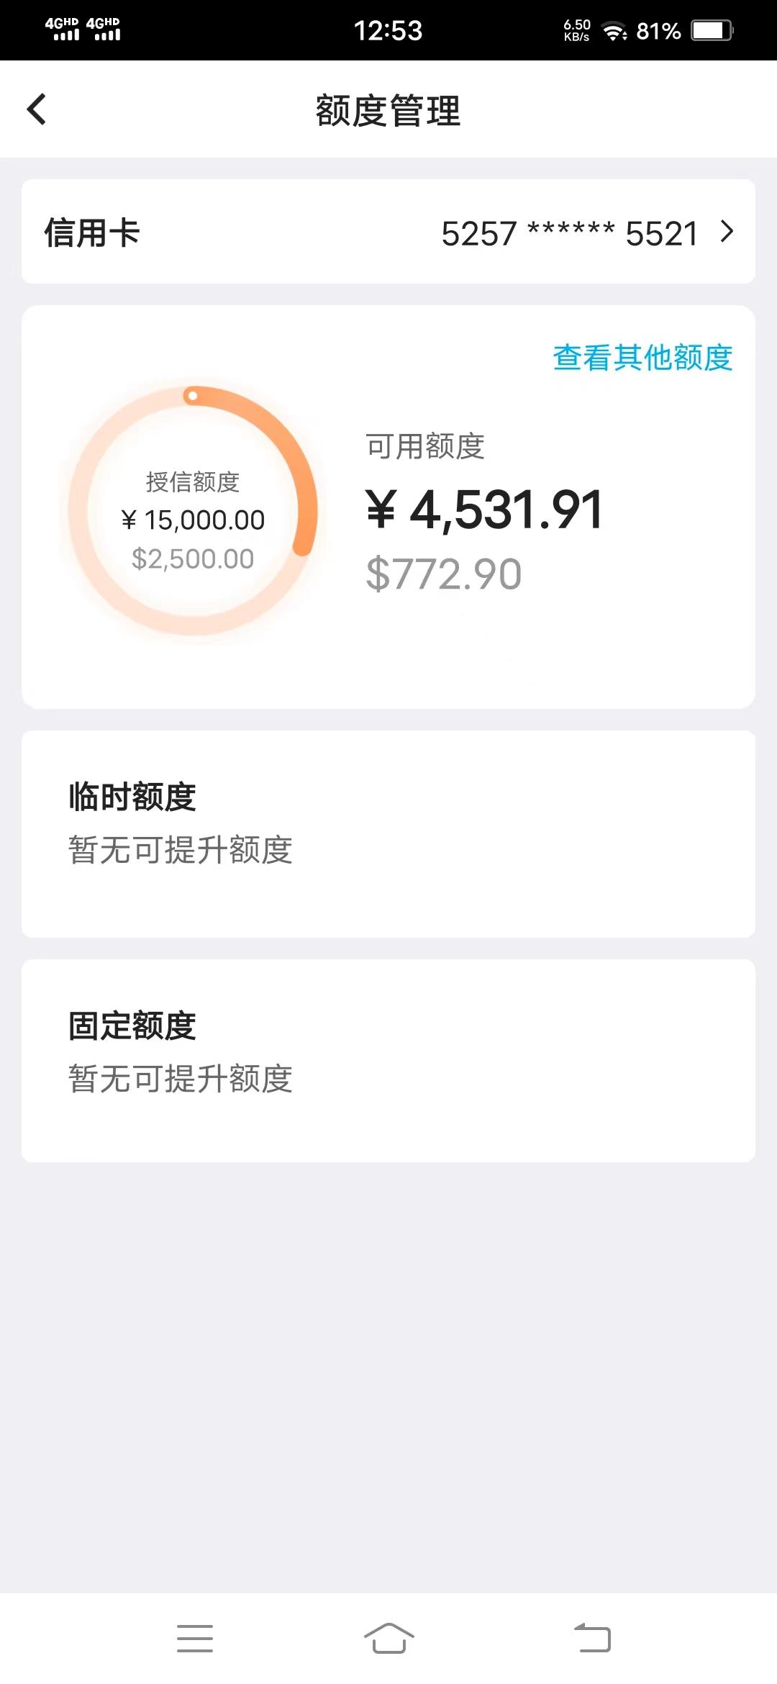Go back using the top-left arrow
The height and width of the screenshot is (1684, 777).
[x=37, y=109]
